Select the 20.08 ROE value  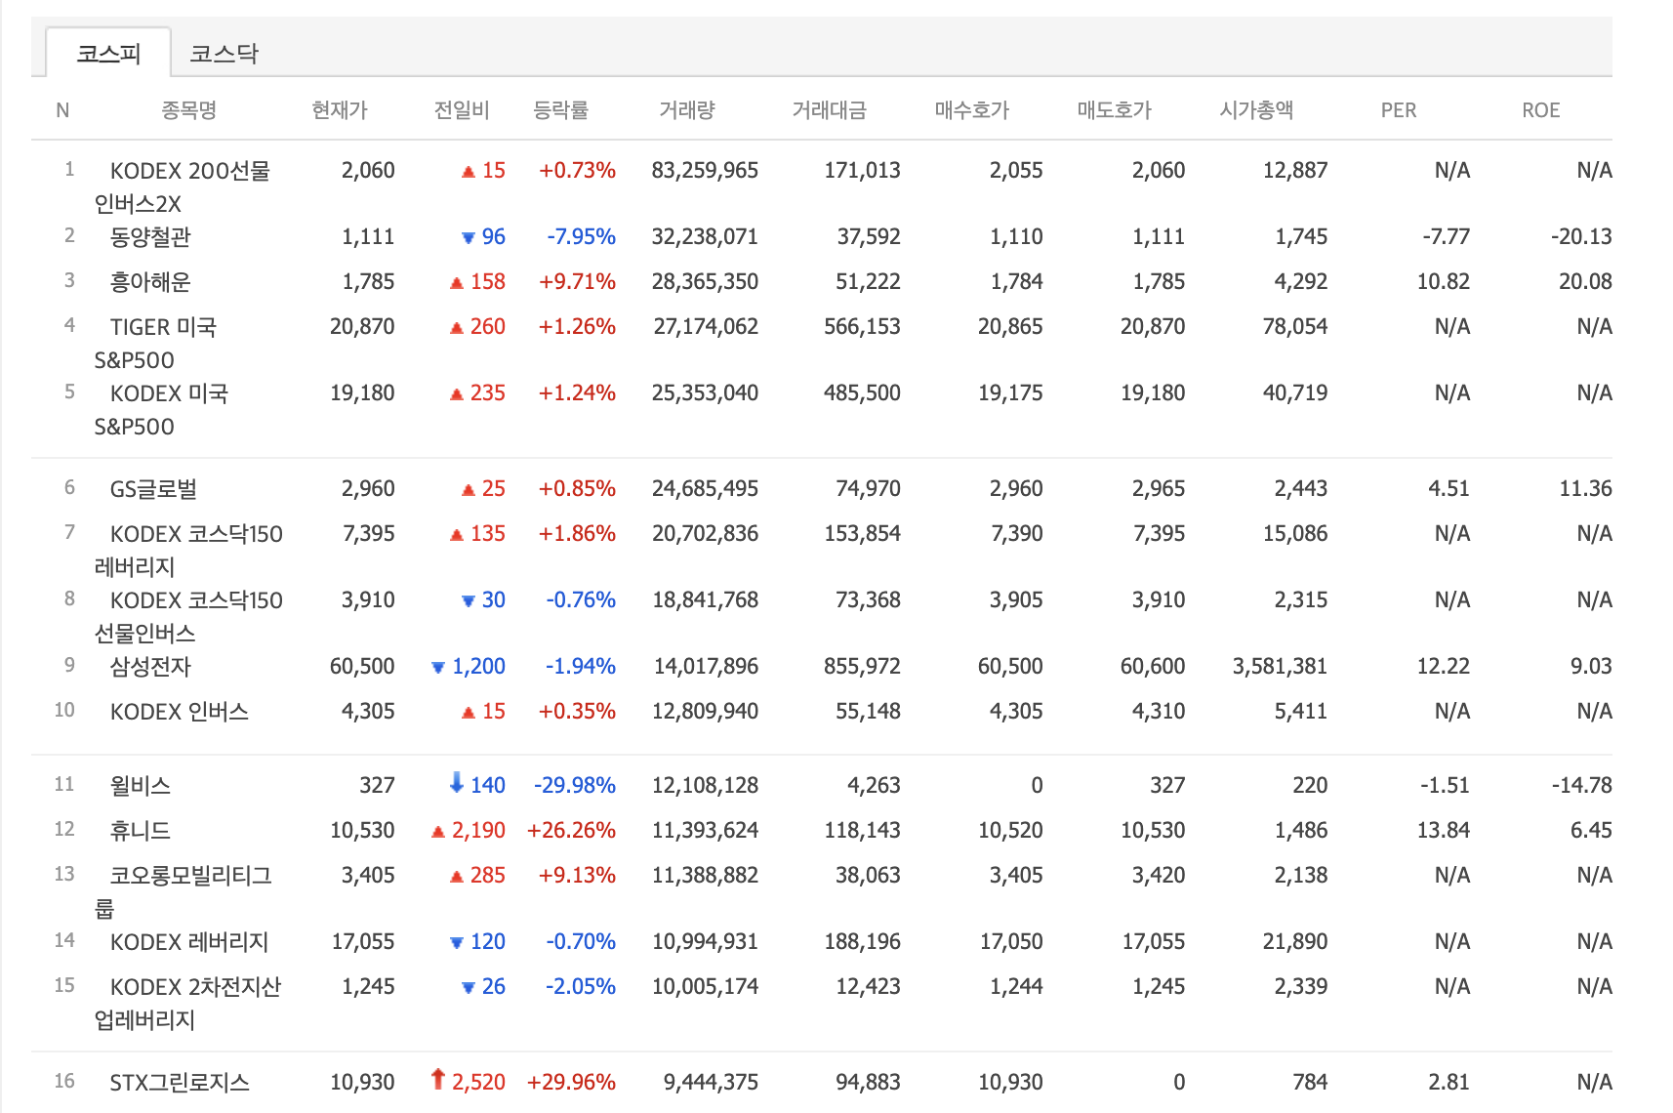pos(1585,281)
